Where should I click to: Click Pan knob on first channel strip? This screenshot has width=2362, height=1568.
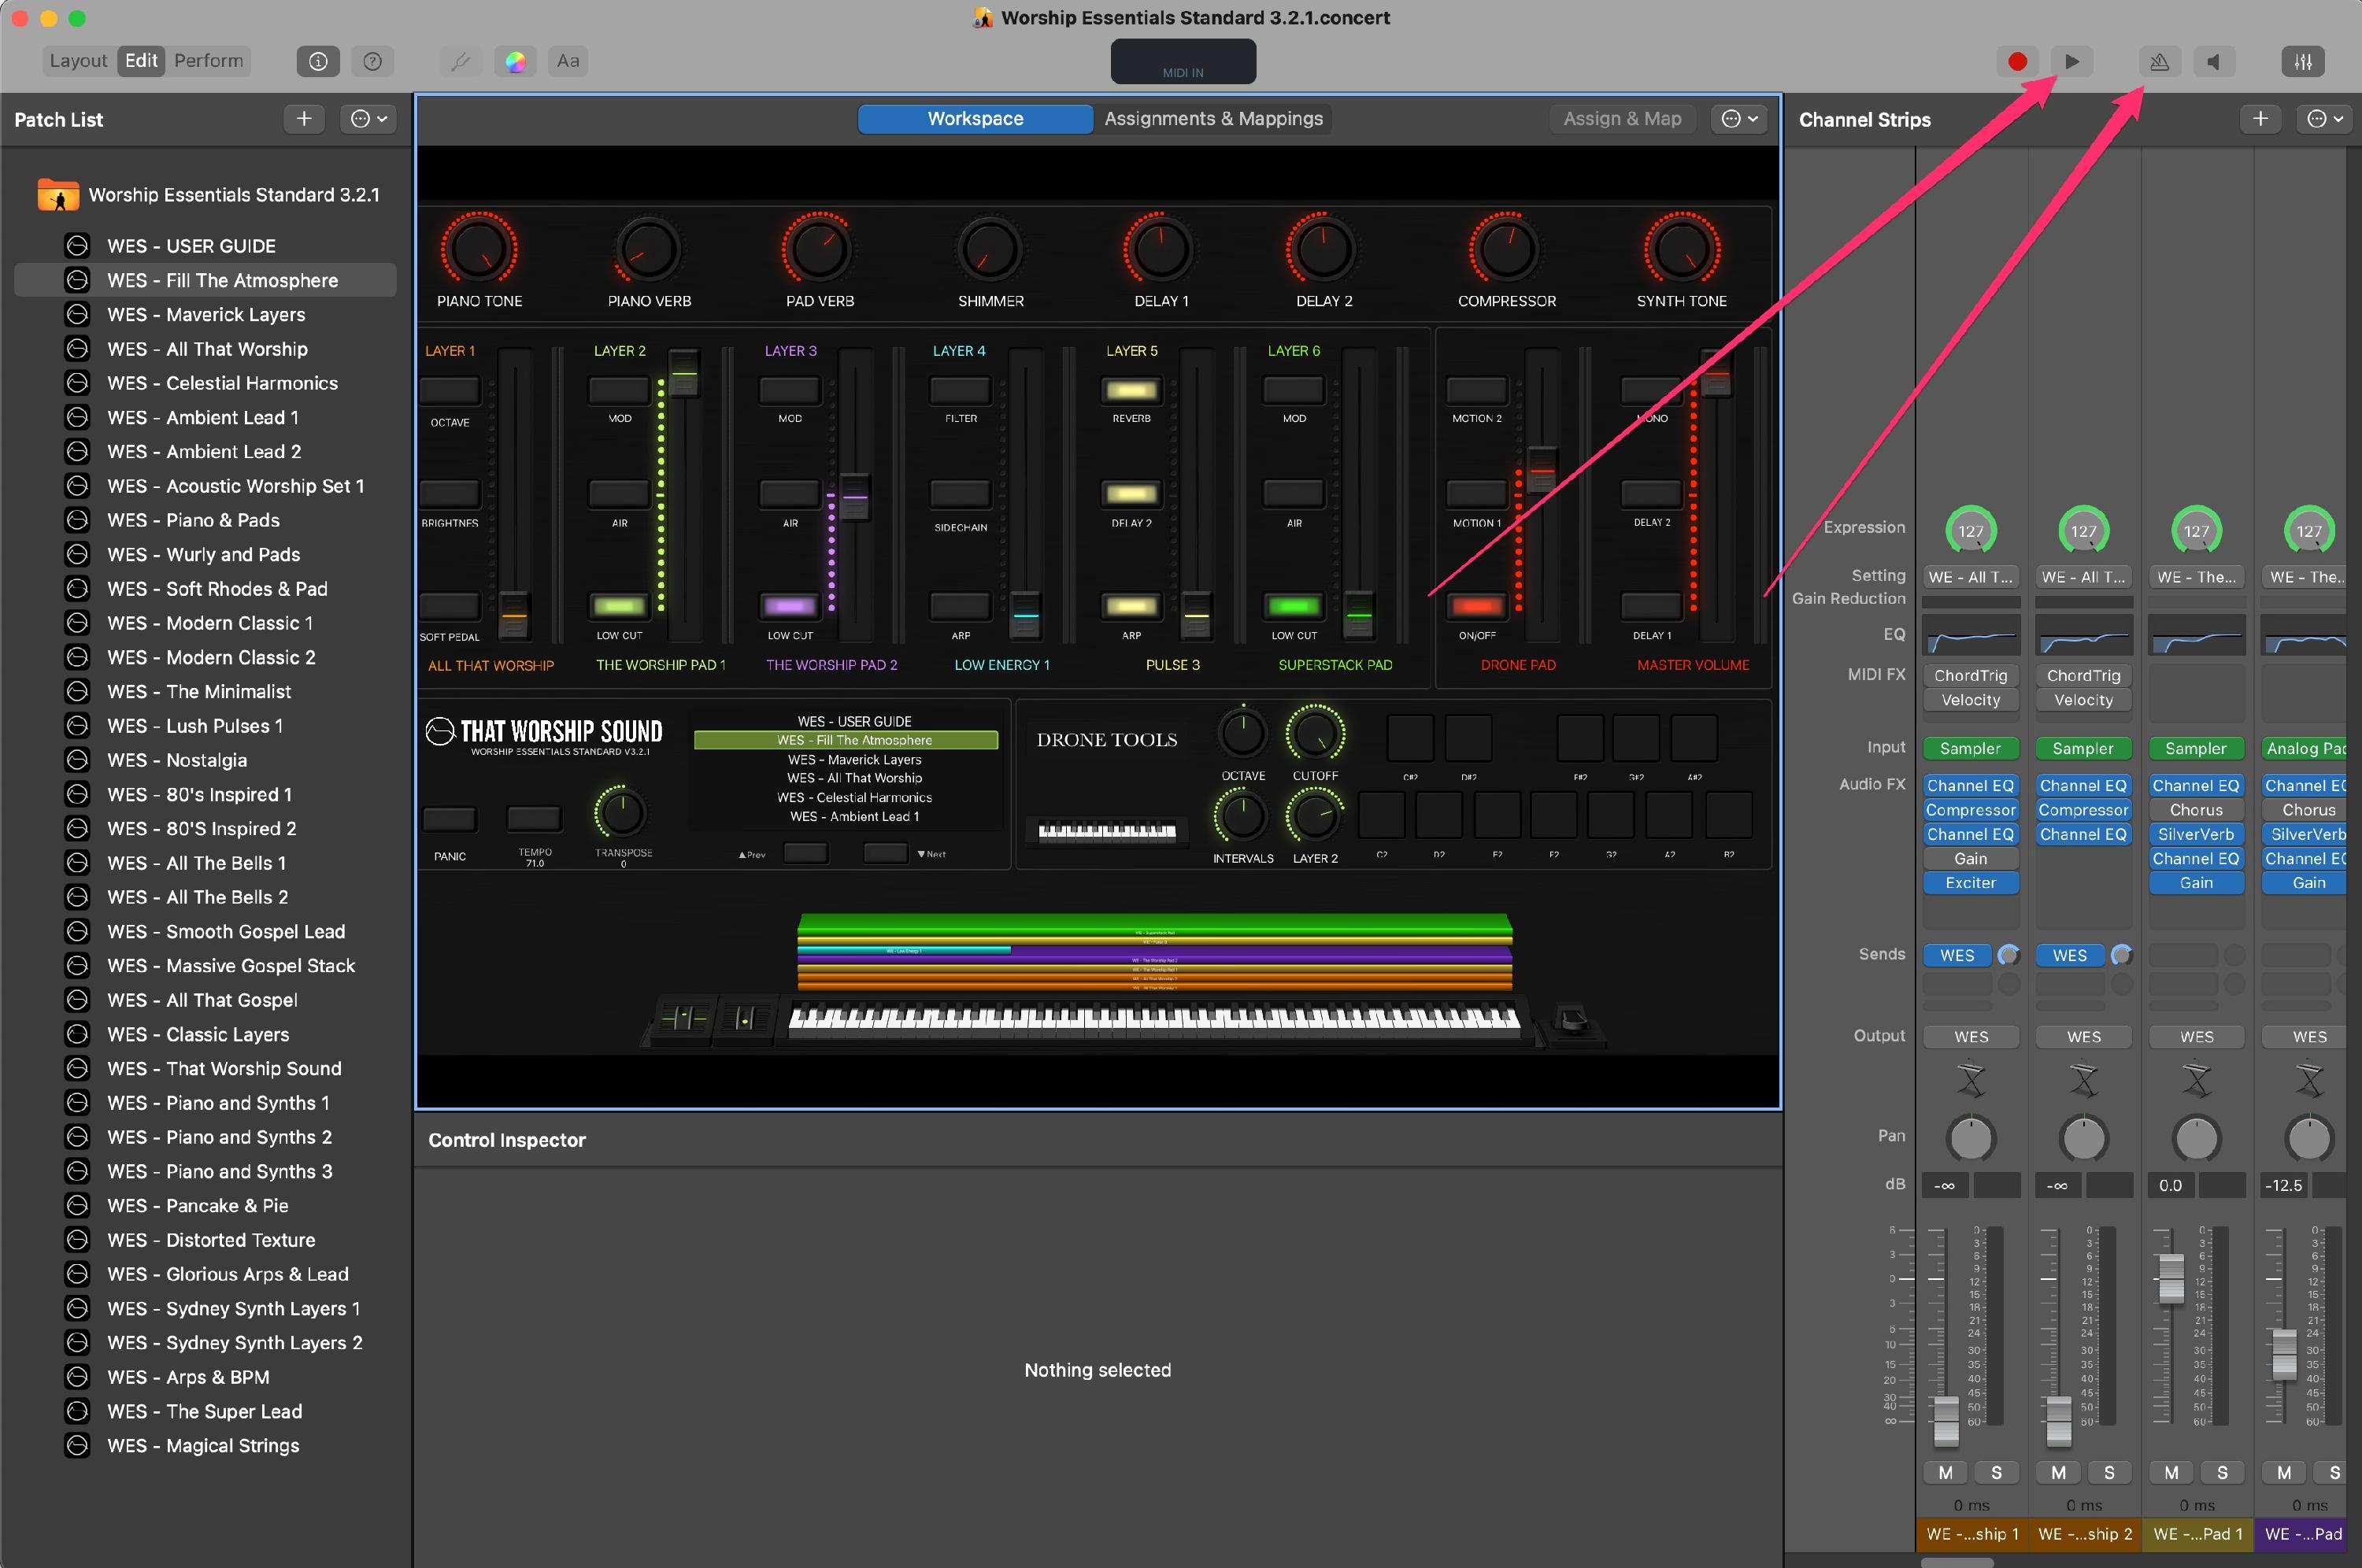(x=1971, y=1137)
